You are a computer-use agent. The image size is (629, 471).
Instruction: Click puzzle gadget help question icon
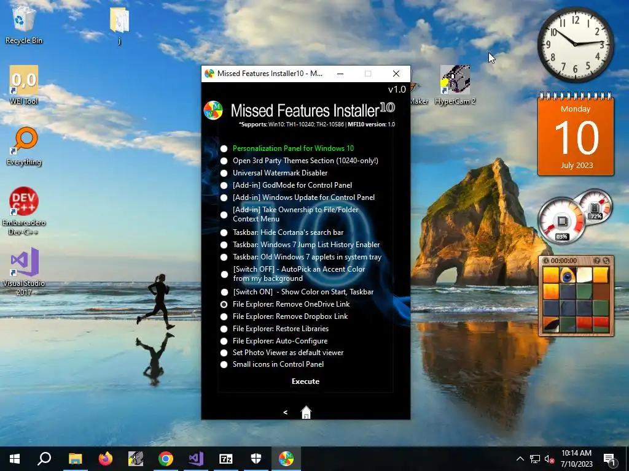pos(597,261)
